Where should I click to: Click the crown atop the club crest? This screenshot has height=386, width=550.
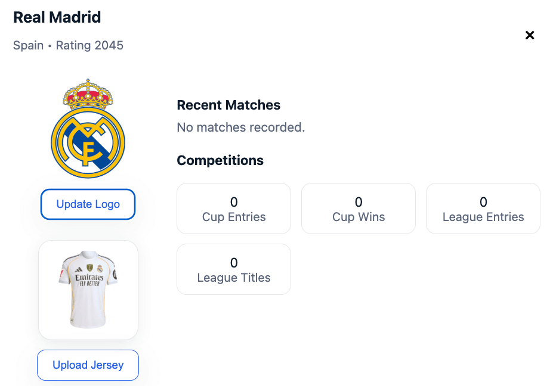[x=88, y=94]
